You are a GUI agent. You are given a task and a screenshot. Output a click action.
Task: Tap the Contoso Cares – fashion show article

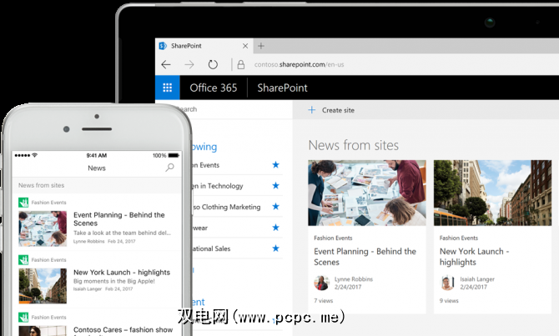123,330
